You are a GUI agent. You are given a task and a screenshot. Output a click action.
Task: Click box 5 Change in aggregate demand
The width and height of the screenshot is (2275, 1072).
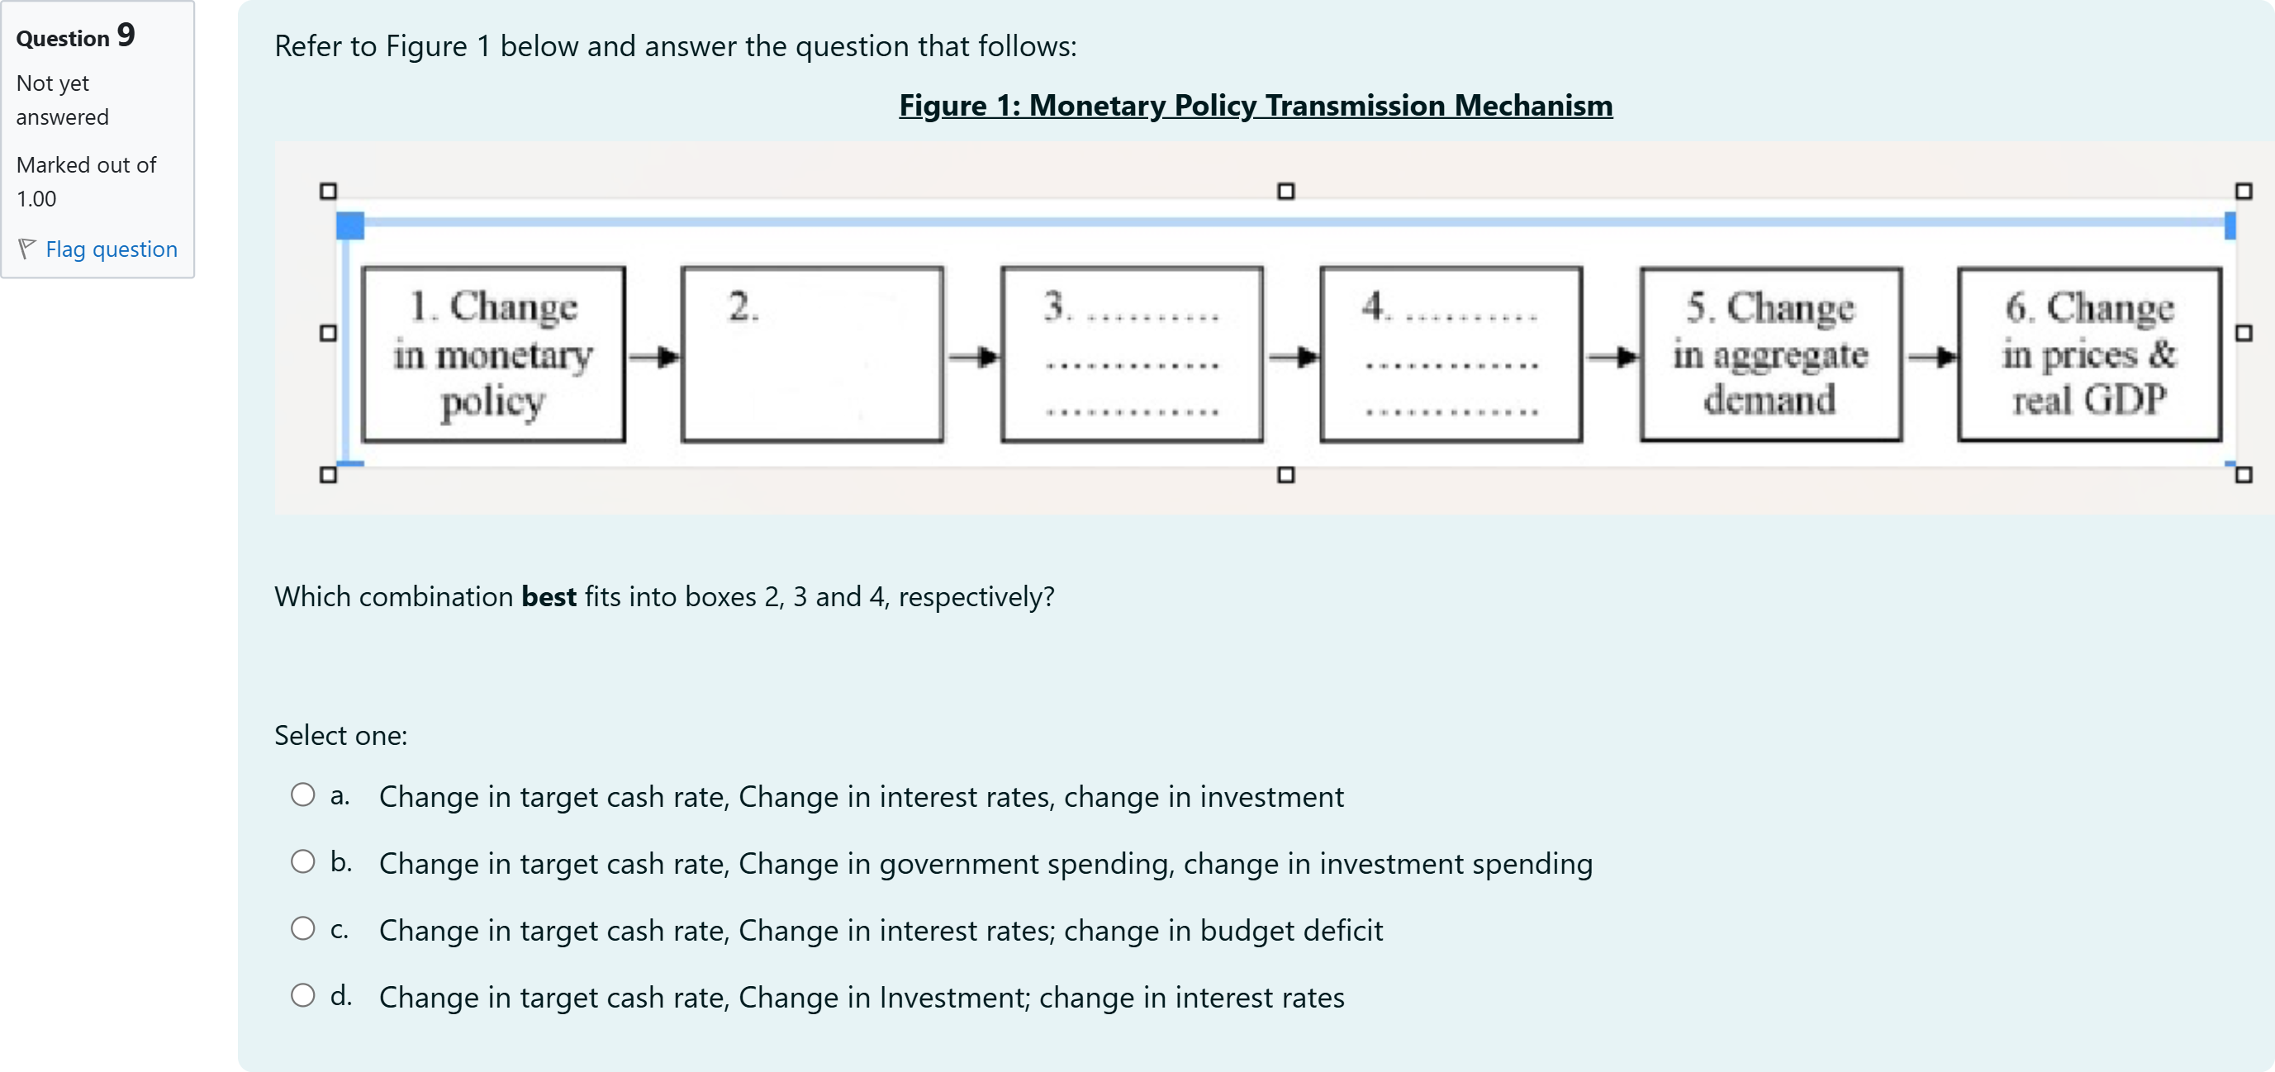pyautogui.click(x=1771, y=354)
